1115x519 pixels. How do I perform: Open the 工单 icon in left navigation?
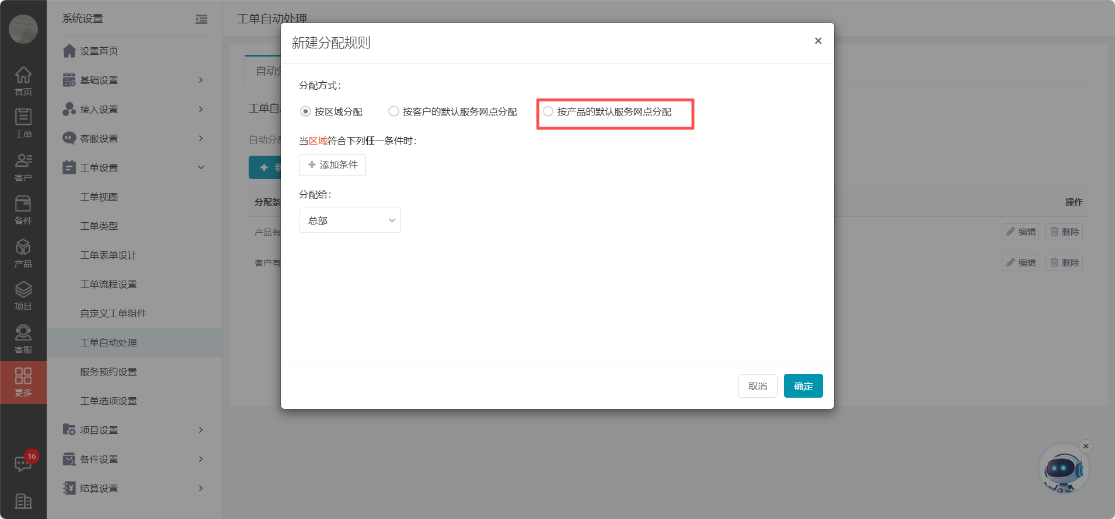tap(23, 123)
